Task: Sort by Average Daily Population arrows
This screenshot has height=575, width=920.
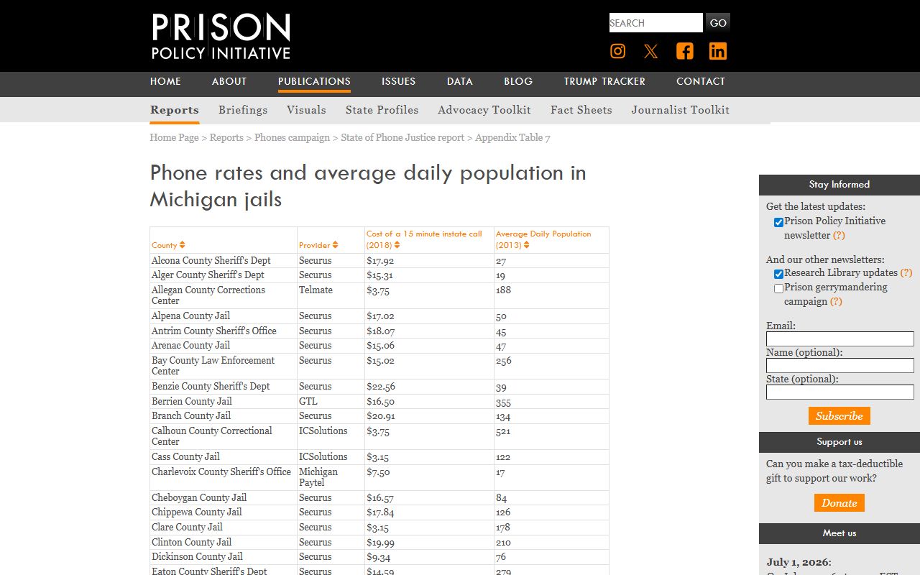Action: [526, 245]
